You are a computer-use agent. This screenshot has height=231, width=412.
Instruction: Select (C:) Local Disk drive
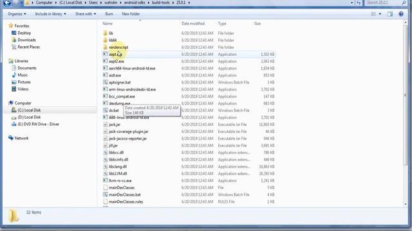tap(29, 110)
